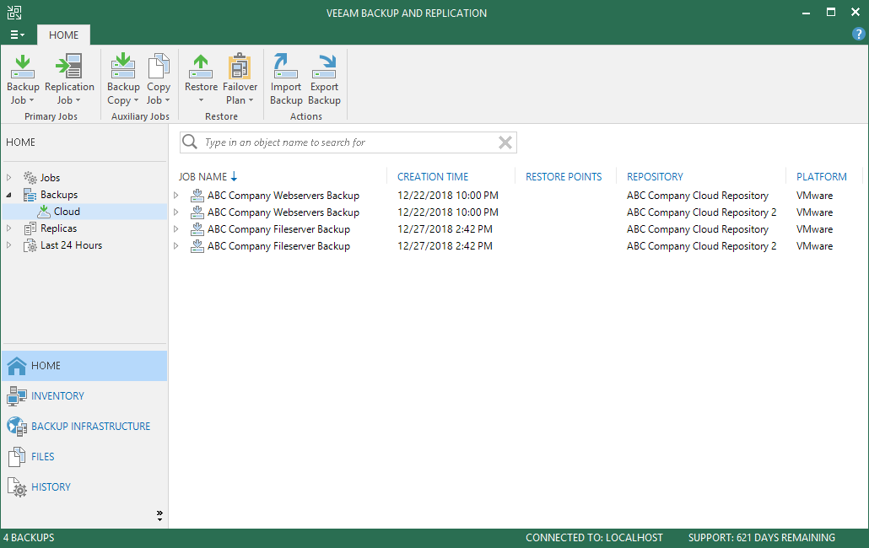Select Backups in the navigation tree
The height and width of the screenshot is (548, 869).
tap(59, 195)
